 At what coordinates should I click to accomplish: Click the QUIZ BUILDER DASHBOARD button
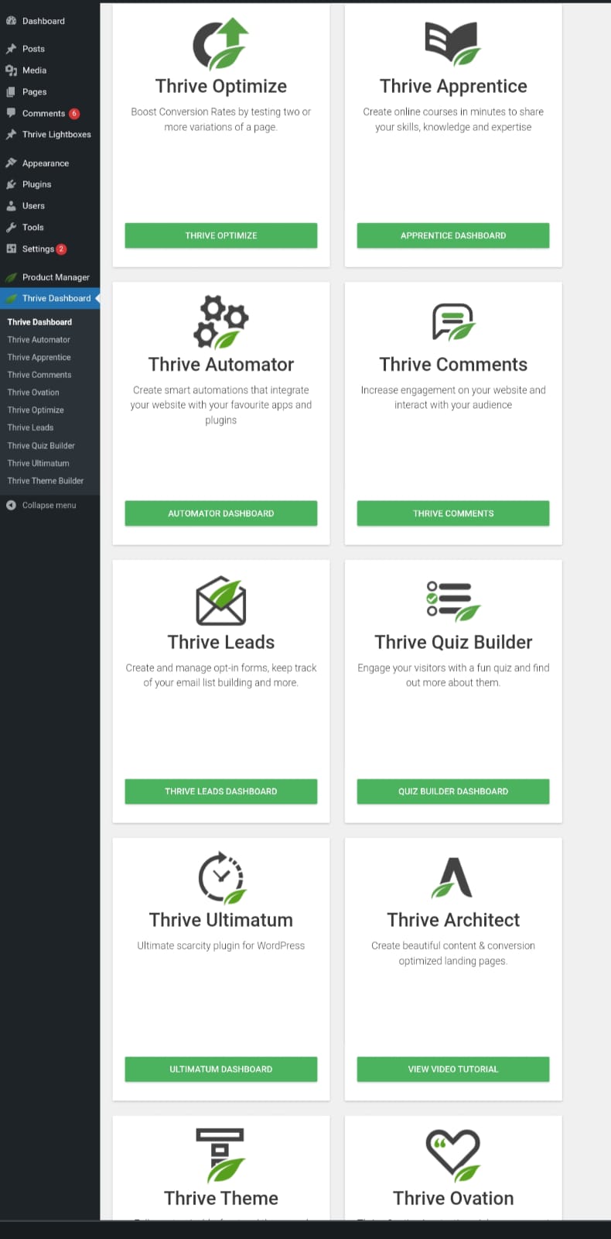453,791
